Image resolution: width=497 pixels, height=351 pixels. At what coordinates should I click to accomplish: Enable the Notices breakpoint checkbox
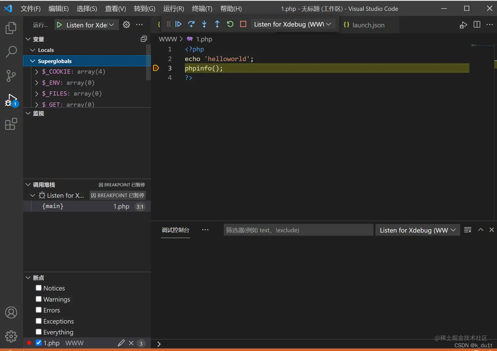(x=38, y=288)
